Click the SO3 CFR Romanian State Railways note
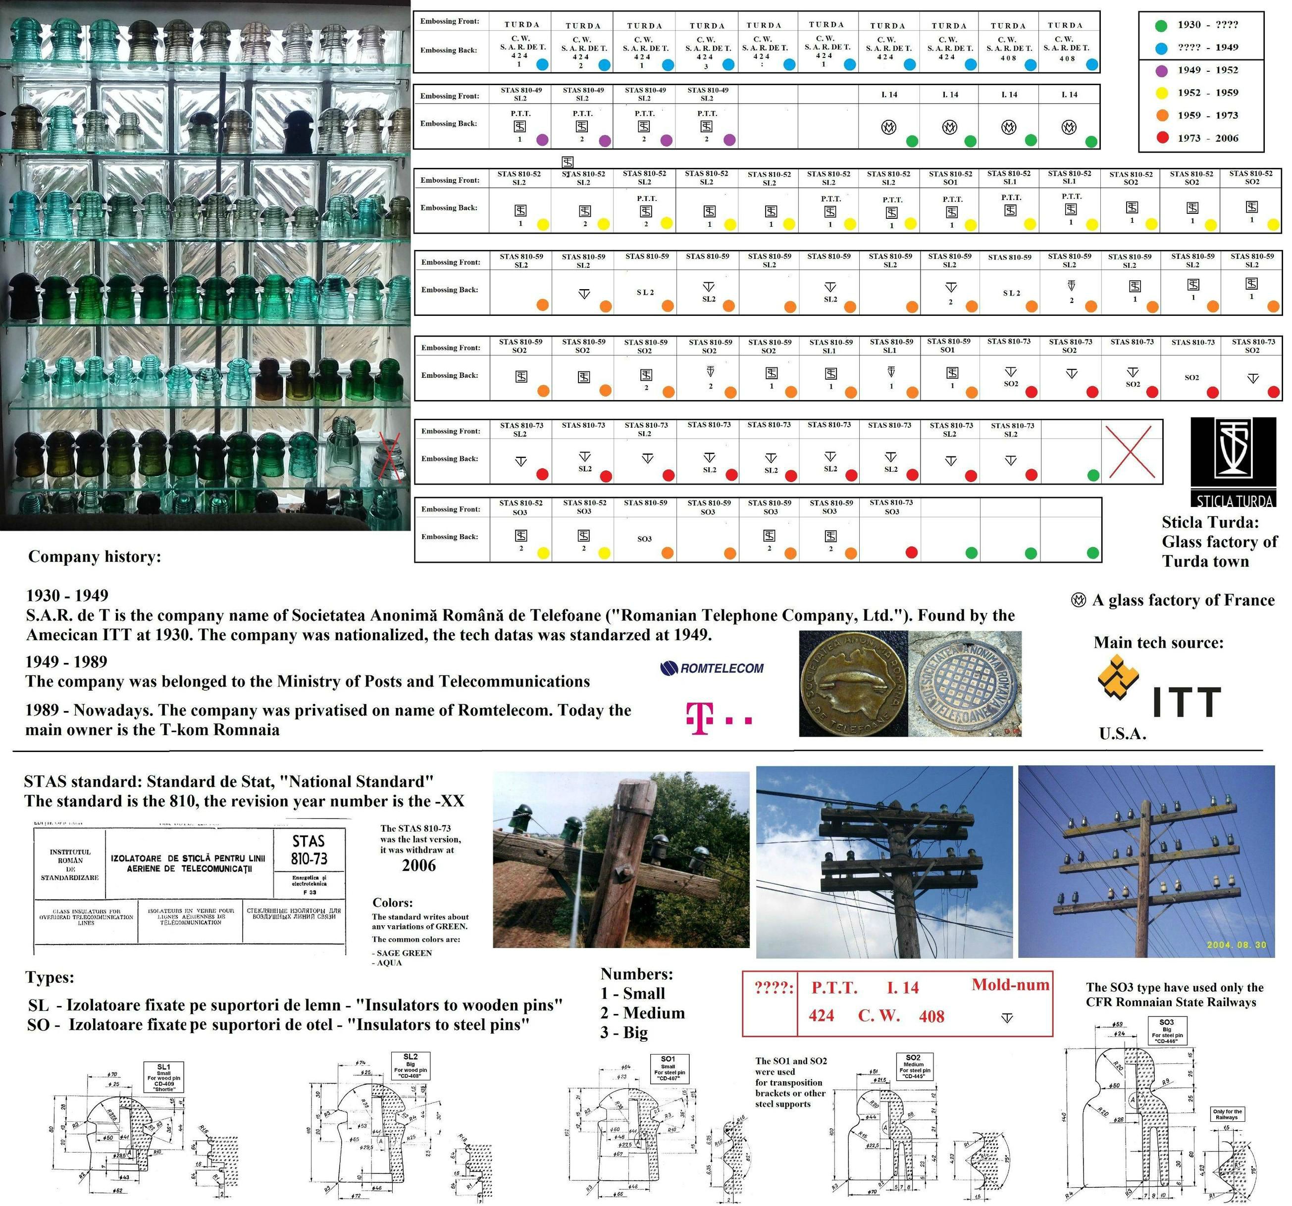The image size is (1292, 1206). (x=1174, y=995)
